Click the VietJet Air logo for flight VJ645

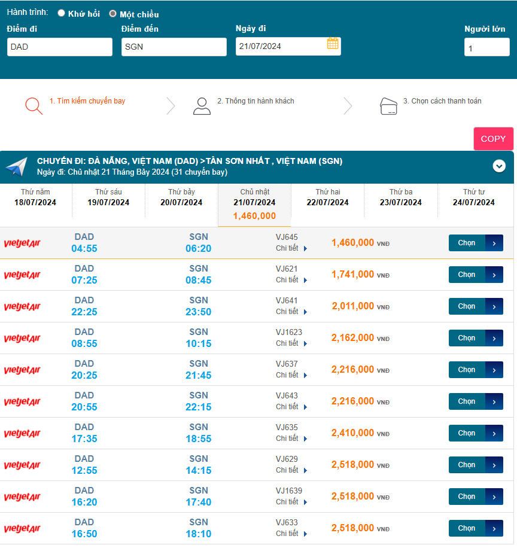[22, 243]
